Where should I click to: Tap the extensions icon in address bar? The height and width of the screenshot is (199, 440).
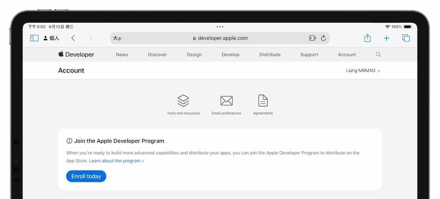coord(312,38)
